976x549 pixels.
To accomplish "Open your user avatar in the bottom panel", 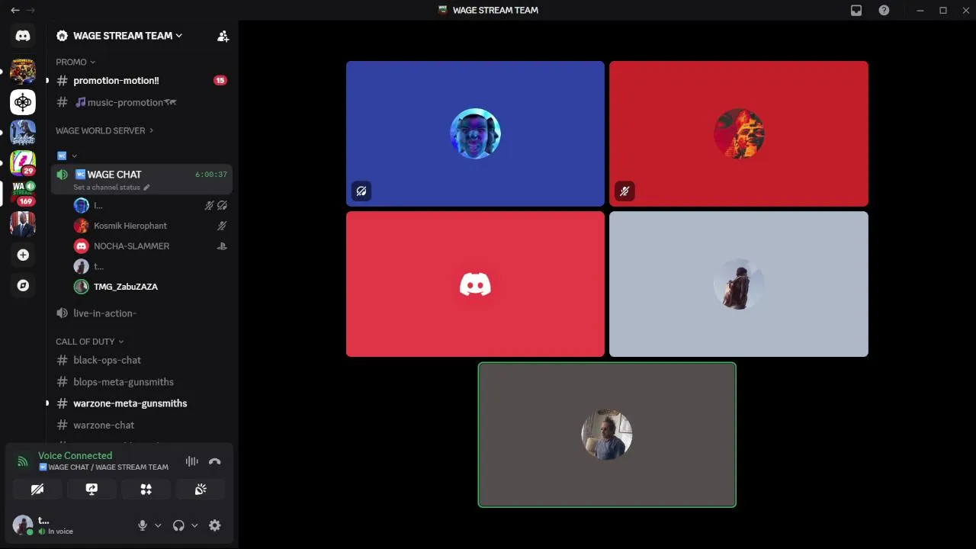I will (x=23, y=525).
